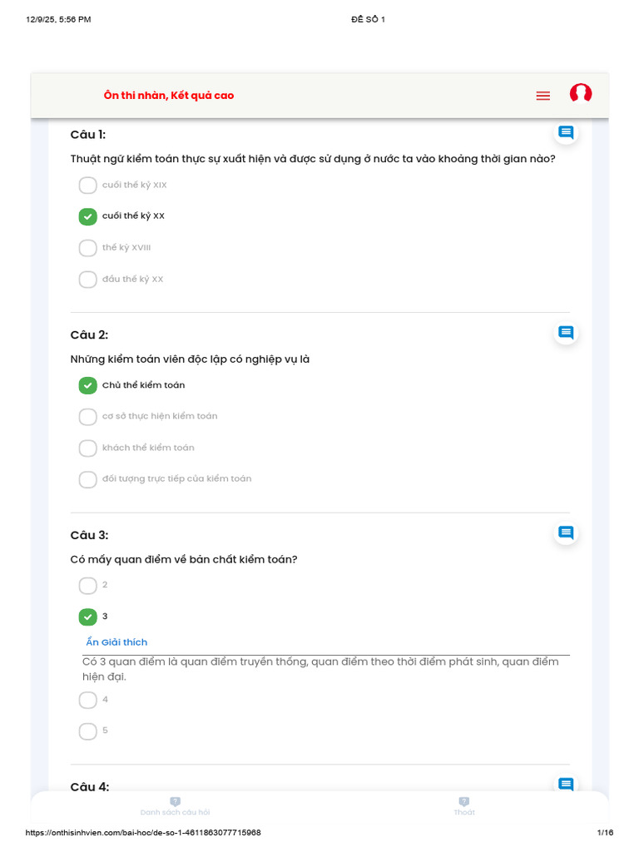Click the Thoát exit icon
This screenshot has width=639, height=852.
(x=464, y=801)
